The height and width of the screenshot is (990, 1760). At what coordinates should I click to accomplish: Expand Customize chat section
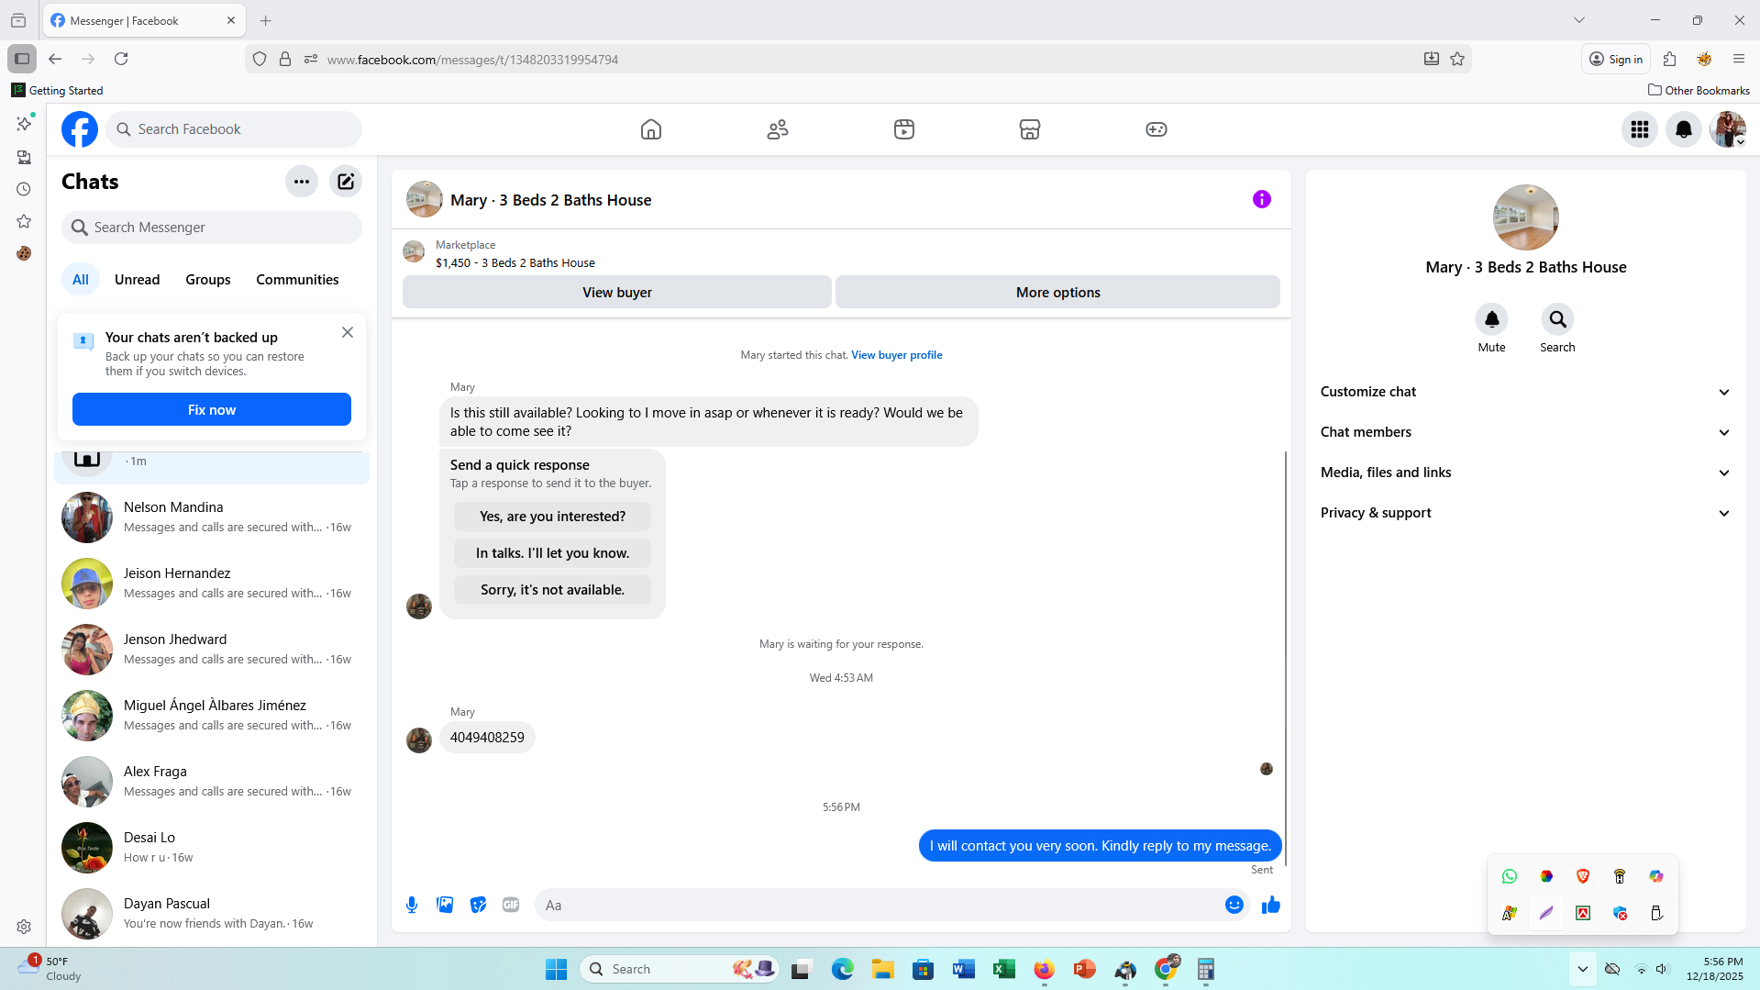tap(1526, 392)
